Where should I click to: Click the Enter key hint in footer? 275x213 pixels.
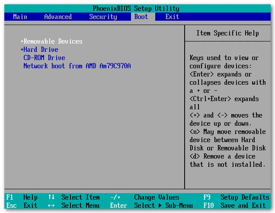(119, 205)
